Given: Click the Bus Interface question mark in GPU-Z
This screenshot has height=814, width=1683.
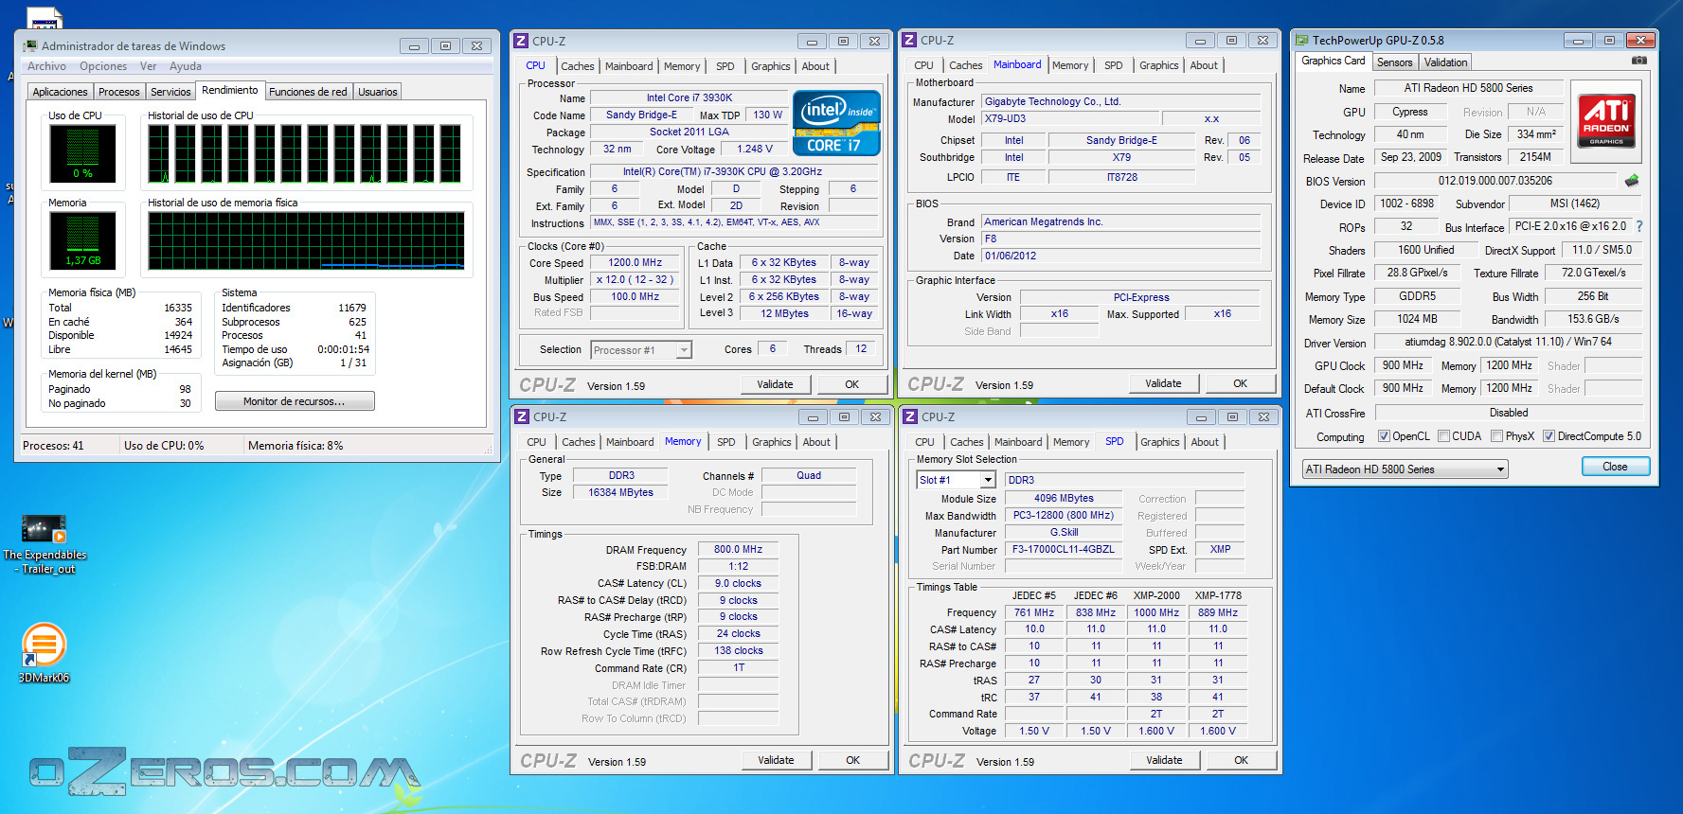Looking at the screenshot, I should point(1638,226).
